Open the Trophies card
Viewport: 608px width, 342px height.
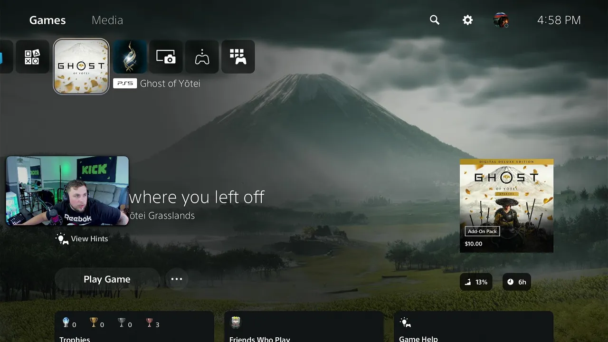tap(134, 327)
